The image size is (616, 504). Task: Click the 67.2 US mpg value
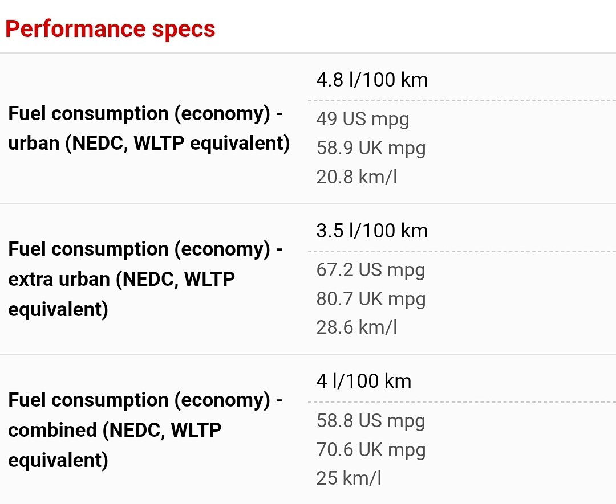371,269
